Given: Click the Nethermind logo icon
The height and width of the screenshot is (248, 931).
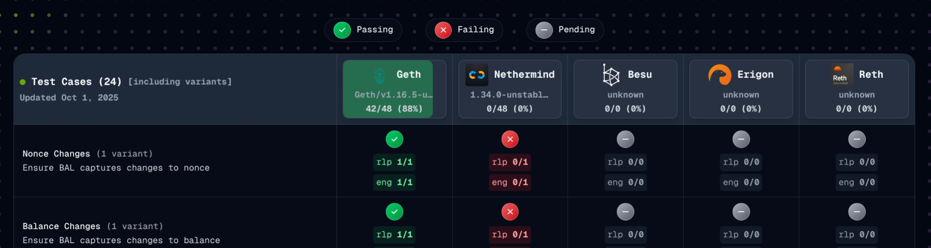Looking at the screenshot, I should coord(476,75).
